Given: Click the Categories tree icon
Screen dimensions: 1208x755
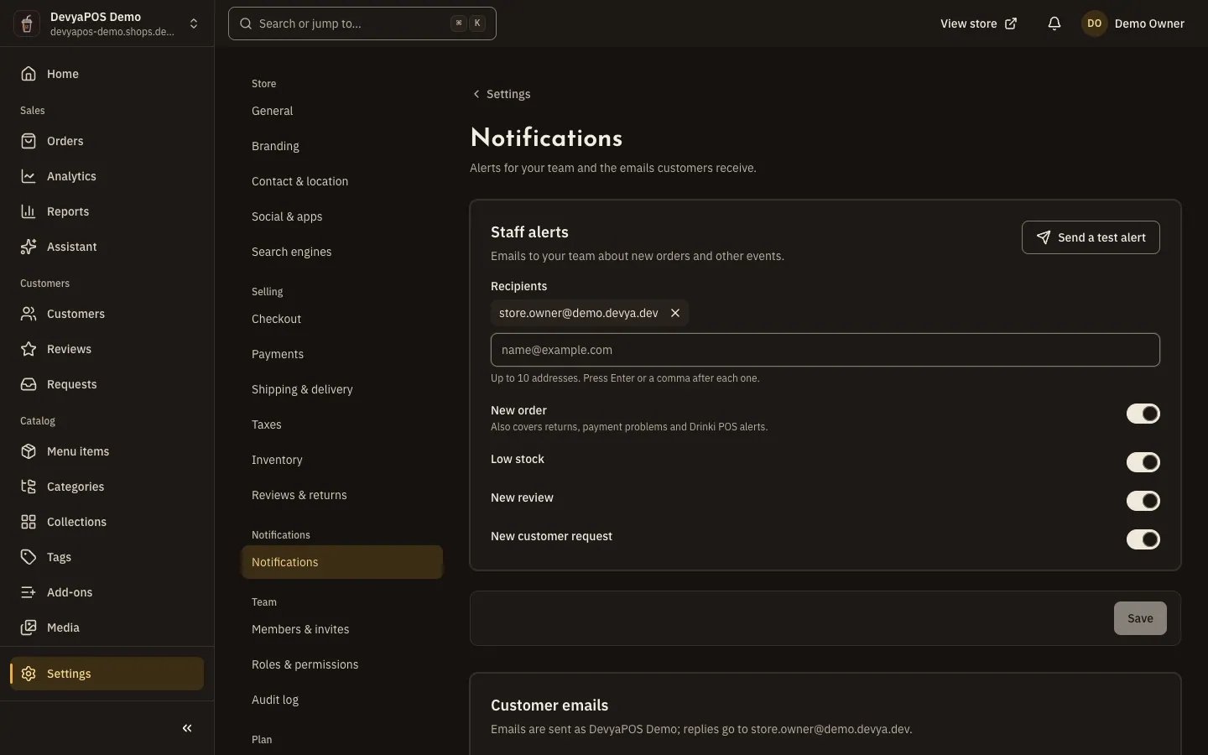Looking at the screenshot, I should (x=29, y=487).
